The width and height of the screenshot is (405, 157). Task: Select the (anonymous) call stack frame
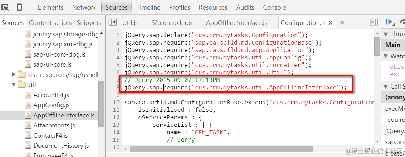coord(393,98)
